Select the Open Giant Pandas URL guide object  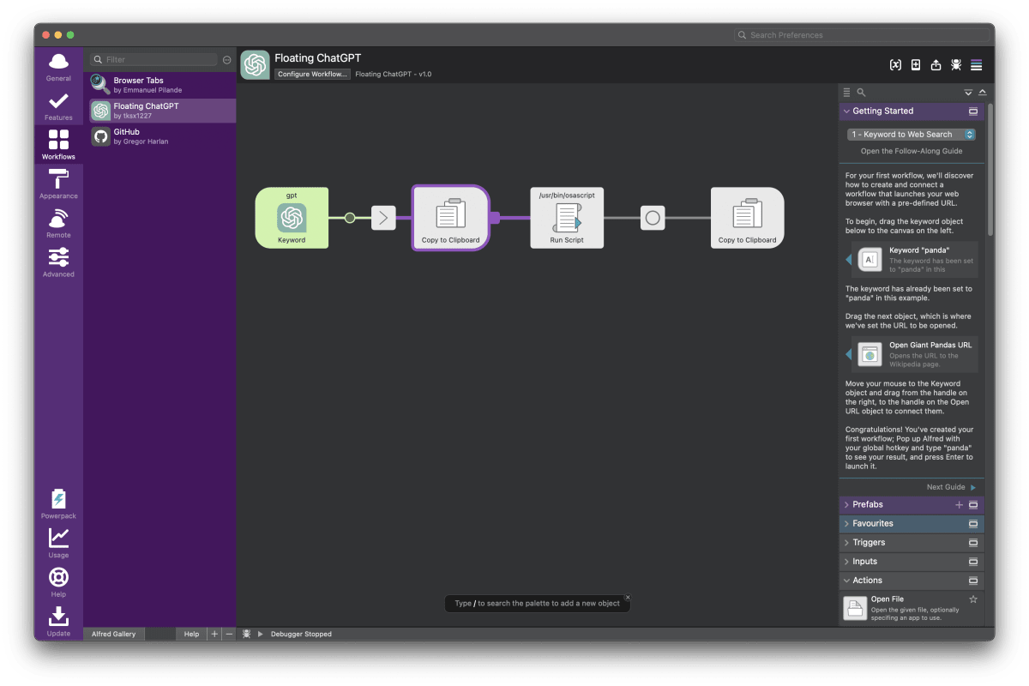pyautogui.click(x=912, y=354)
